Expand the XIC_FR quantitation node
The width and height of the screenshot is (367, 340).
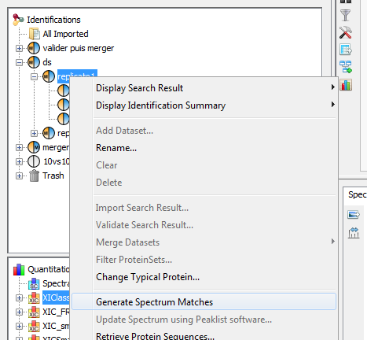[x=19, y=312]
